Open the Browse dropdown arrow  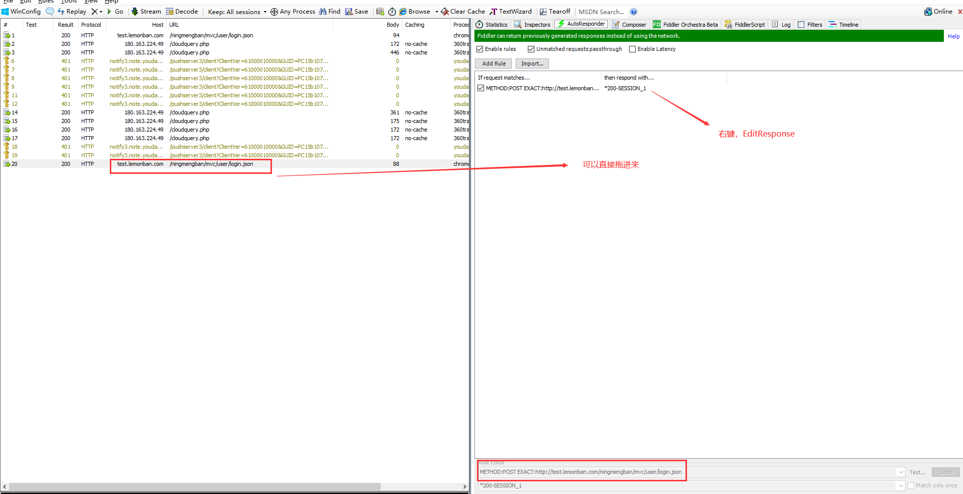pos(437,12)
